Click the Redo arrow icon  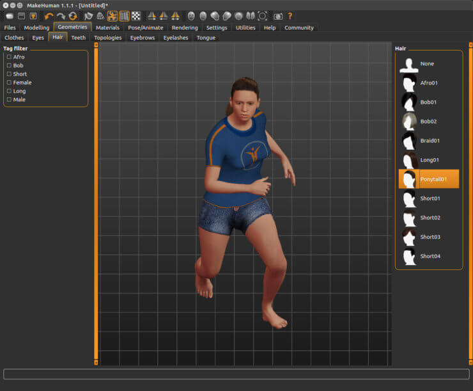(x=61, y=16)
